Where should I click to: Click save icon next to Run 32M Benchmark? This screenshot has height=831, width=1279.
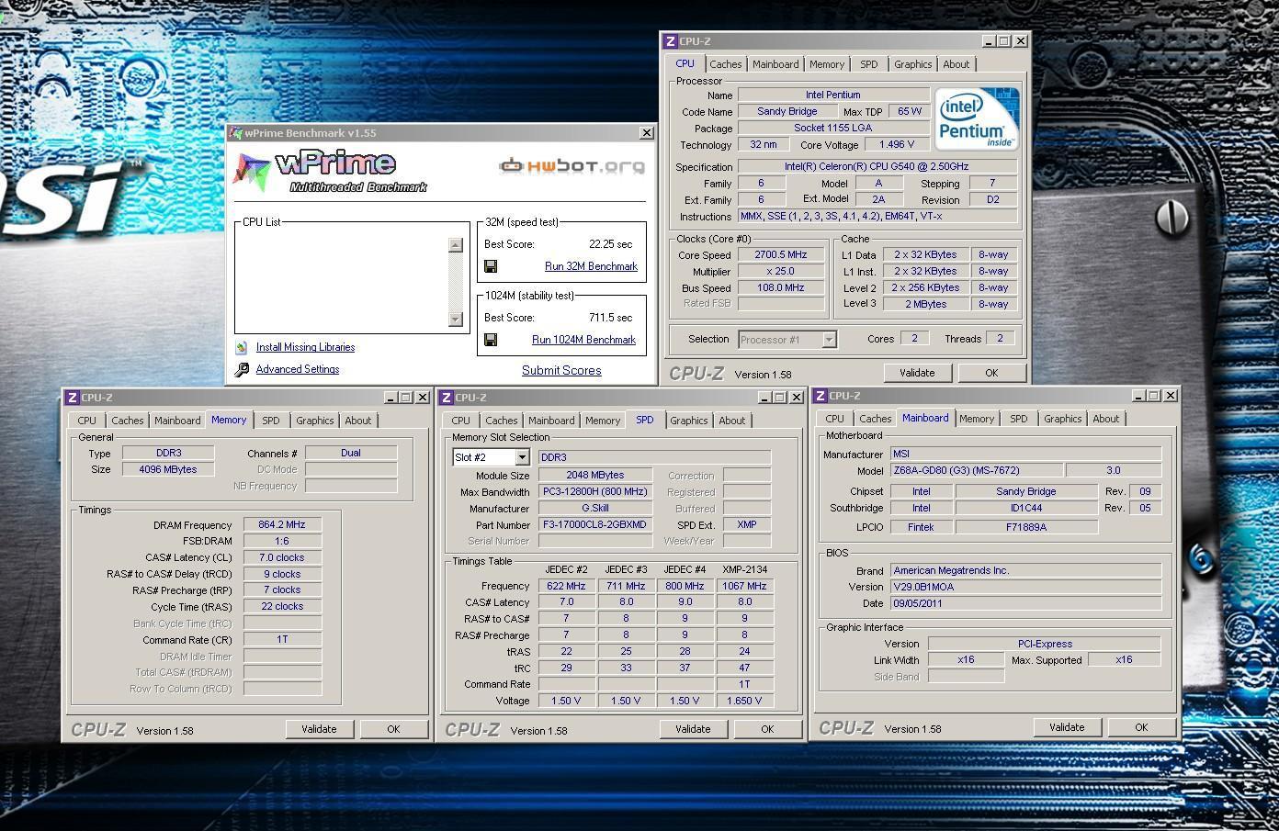pos(491,266)
